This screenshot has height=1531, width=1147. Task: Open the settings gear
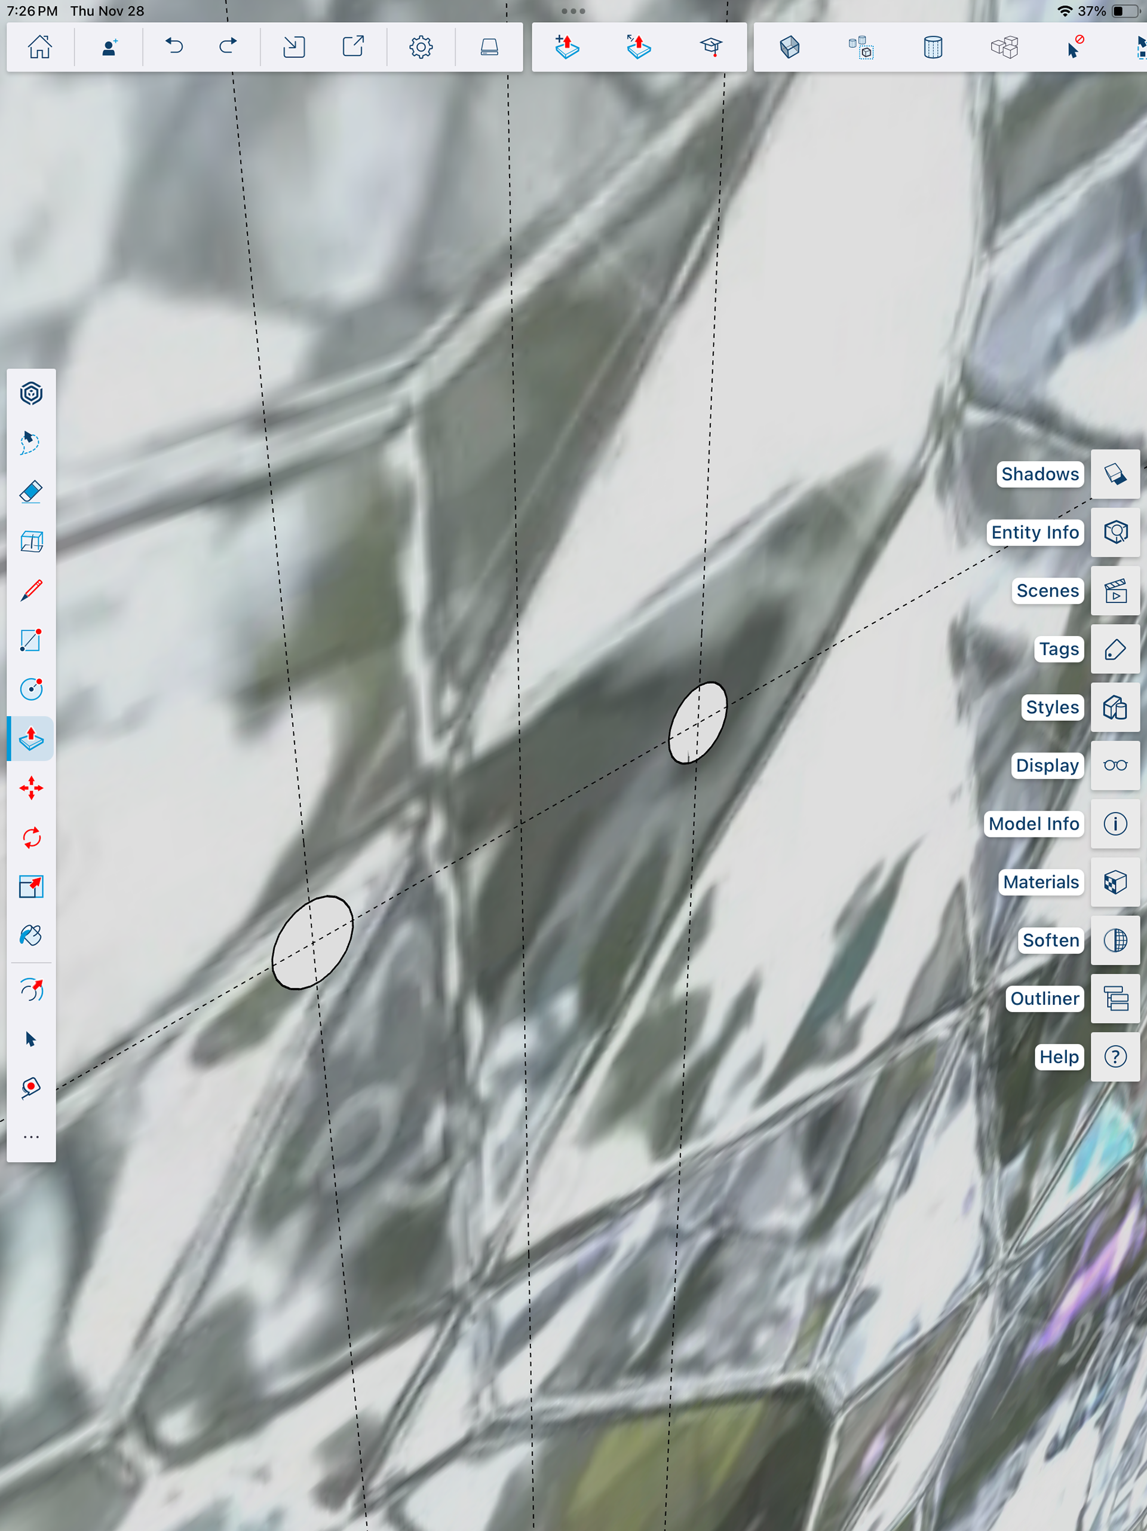coord(421,47)
